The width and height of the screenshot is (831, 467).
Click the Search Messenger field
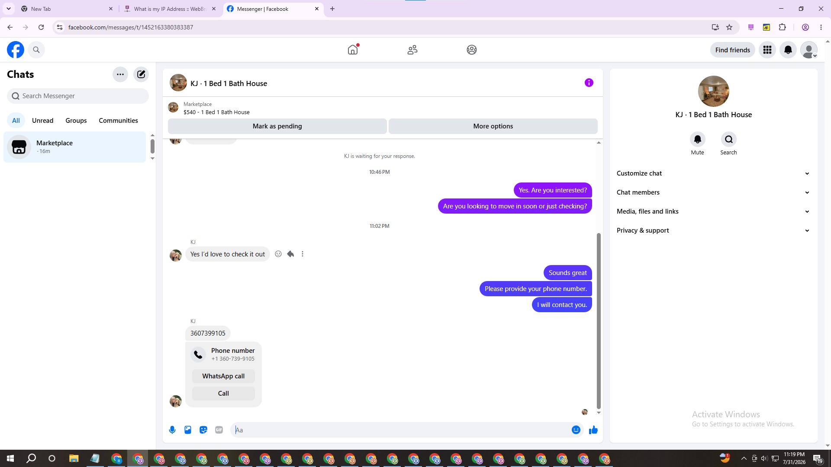[78, 96]
